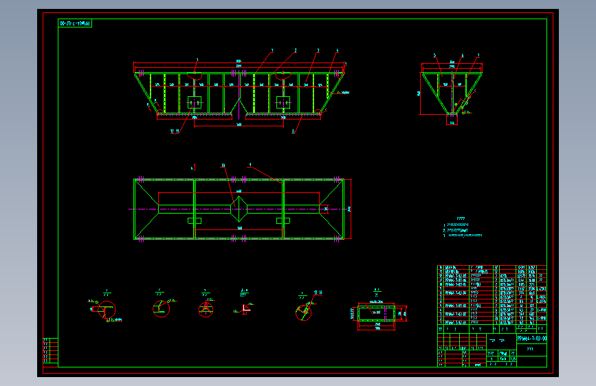Click the first detail circle in the bottom row
Viewport: 596px width, 386px height.
[x=106, y=310]
